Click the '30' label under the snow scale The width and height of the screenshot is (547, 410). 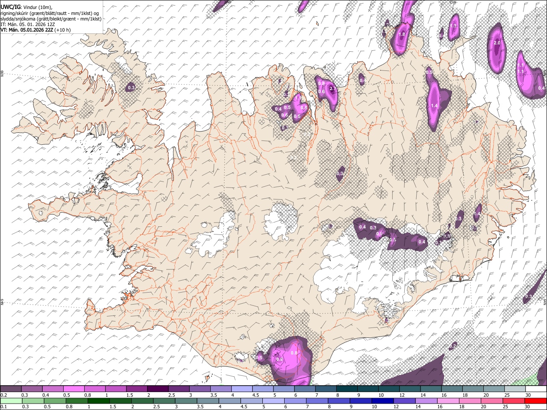point(528,395)
